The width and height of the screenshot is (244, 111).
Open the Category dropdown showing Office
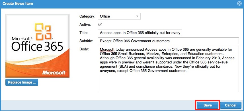(x=119, y=16)
